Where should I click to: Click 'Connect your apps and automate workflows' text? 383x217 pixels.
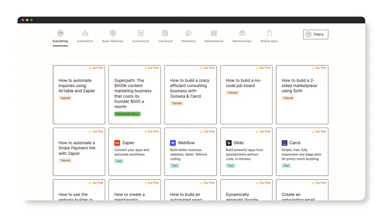[x=132, y=152]
